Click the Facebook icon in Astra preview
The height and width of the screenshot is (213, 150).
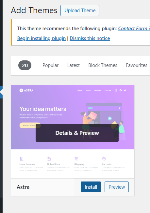coord(121,90)
